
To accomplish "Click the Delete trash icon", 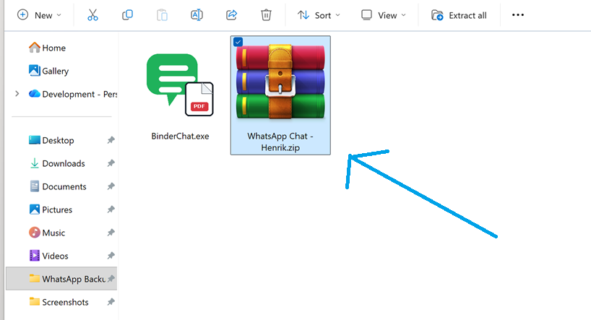I will [x=266, y=15].
